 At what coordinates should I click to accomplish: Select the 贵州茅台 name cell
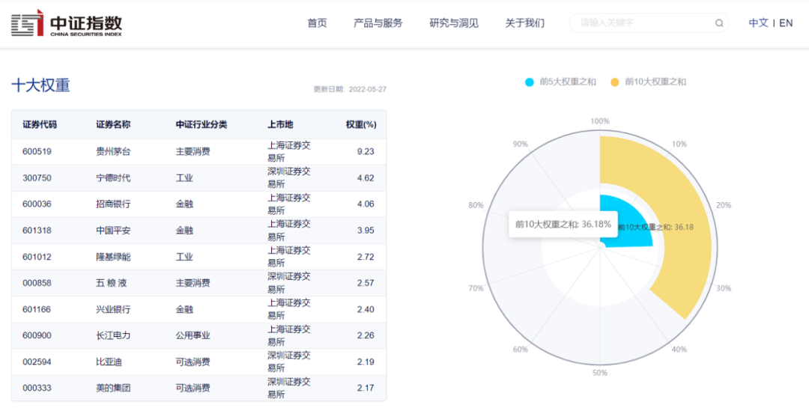113,151
